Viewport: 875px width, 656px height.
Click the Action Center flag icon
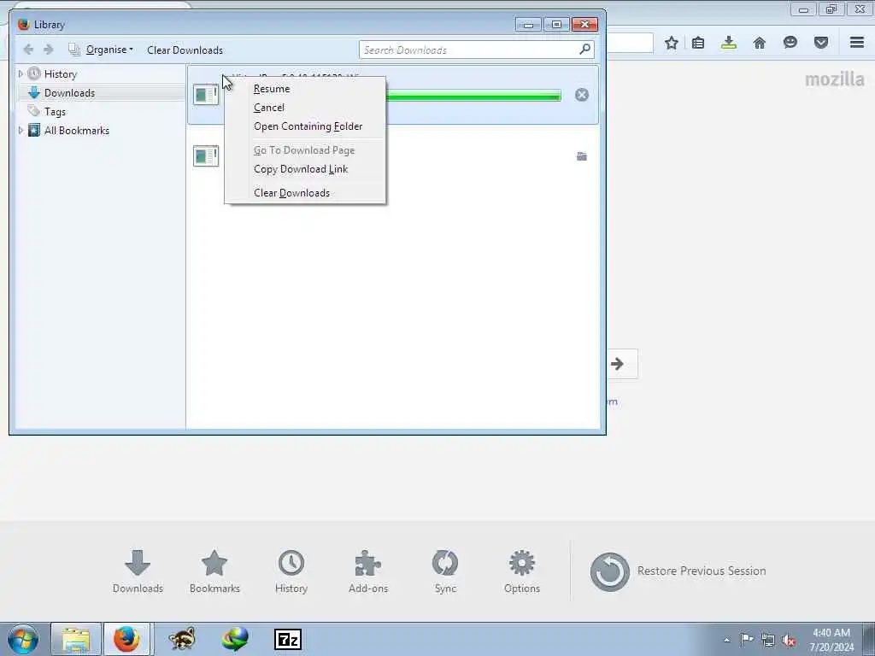click(747, 639)
